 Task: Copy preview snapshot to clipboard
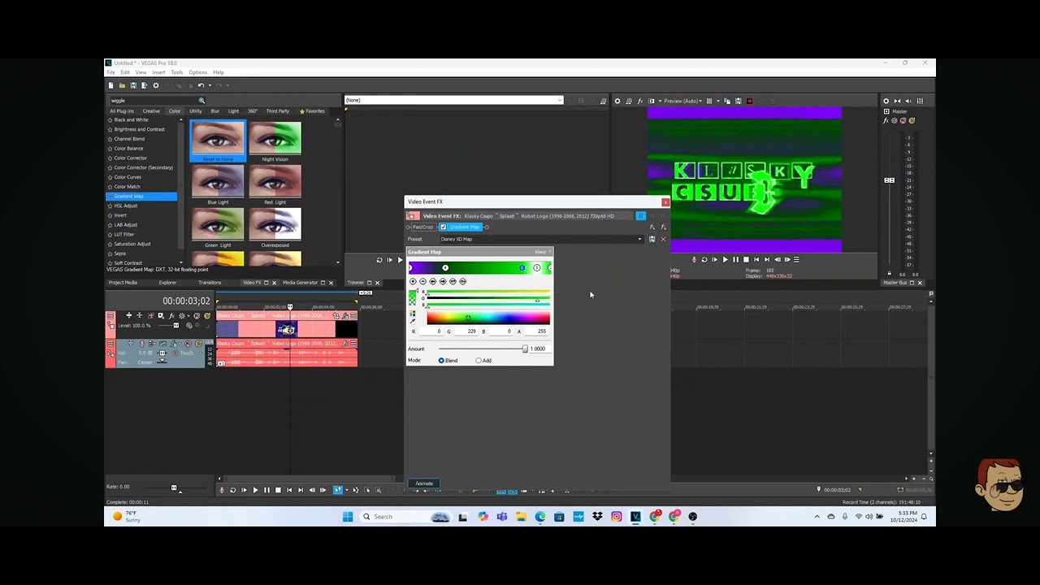pyautogui.click(x=727, y=101)
